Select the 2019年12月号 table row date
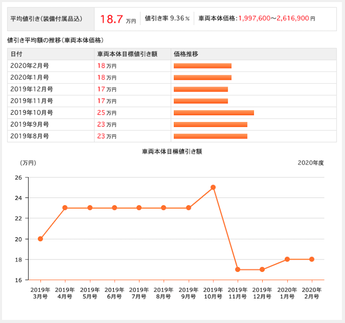Screen dimensions: 345x323 click(x=32, y=89)
